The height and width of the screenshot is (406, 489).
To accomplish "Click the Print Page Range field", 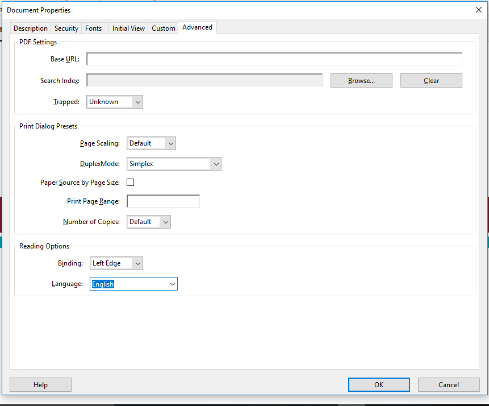I will [163, 201].
